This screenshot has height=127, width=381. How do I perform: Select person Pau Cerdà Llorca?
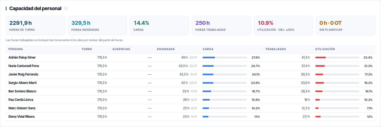(21, 100)
